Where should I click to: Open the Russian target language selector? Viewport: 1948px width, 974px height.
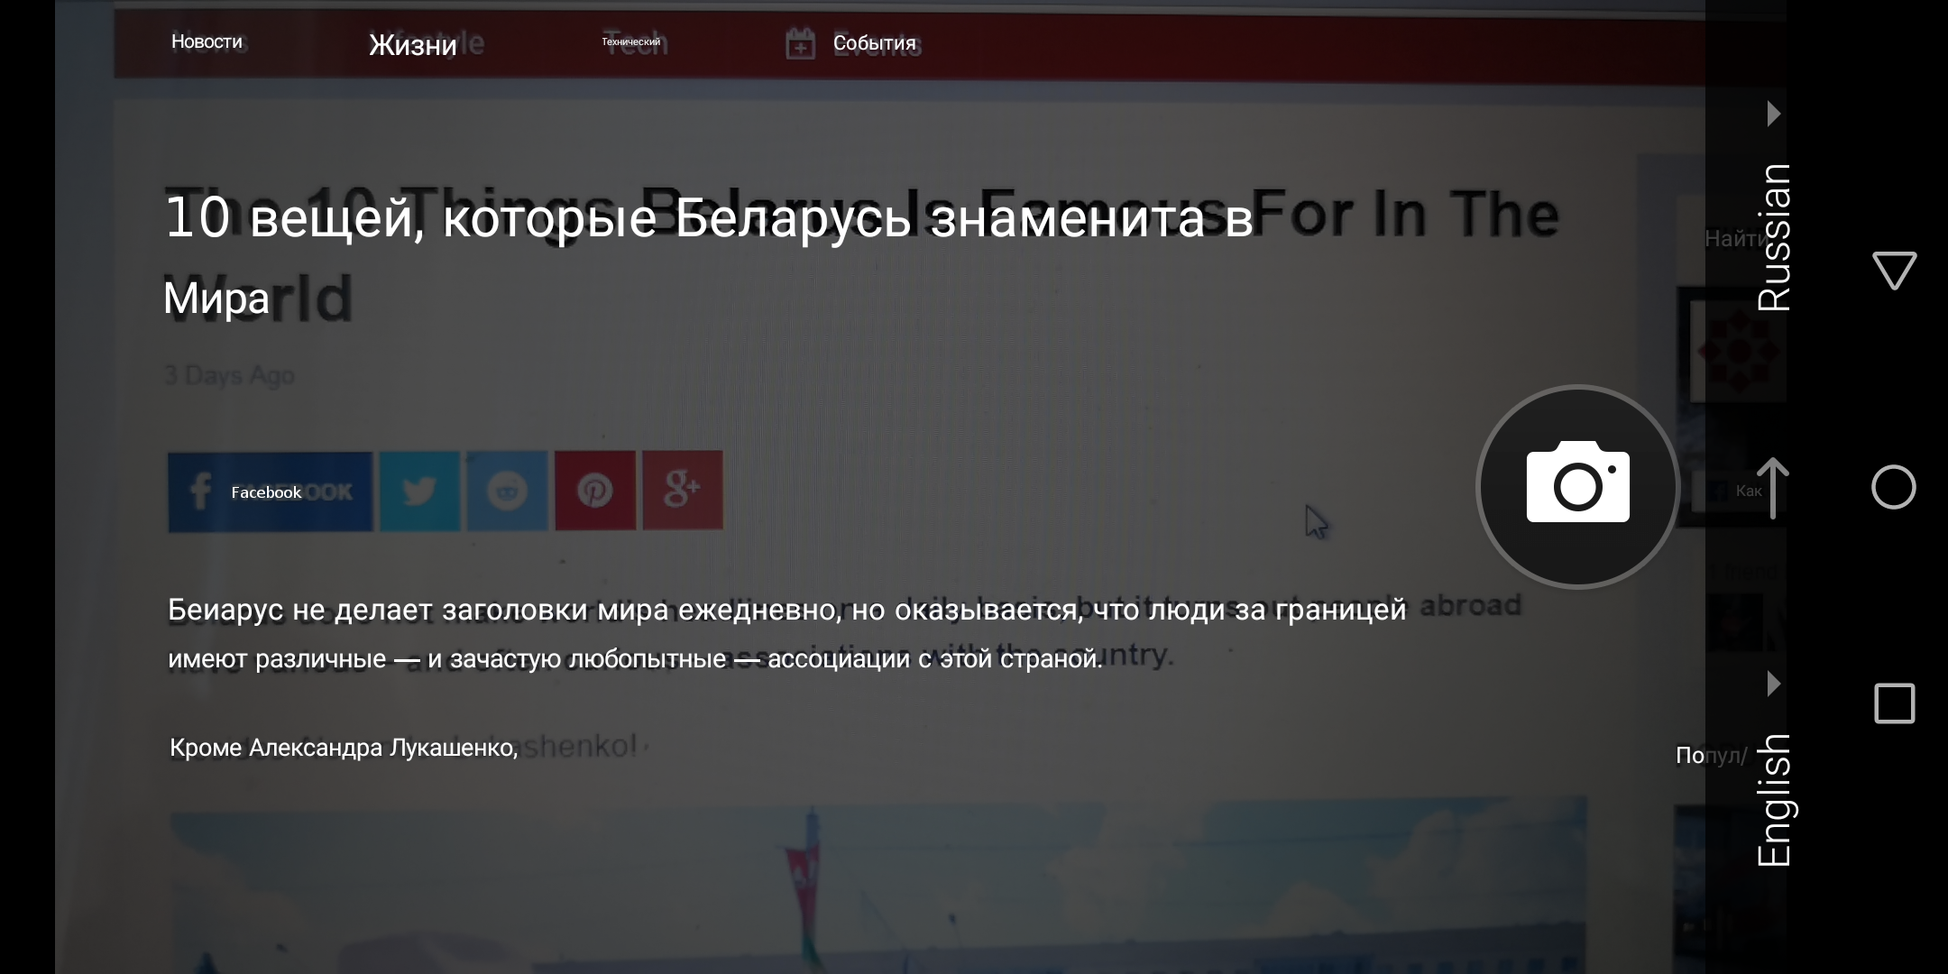point(1773,237)
